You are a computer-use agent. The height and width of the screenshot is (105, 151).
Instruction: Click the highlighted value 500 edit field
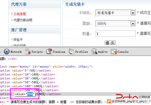[x=25, y=94]
